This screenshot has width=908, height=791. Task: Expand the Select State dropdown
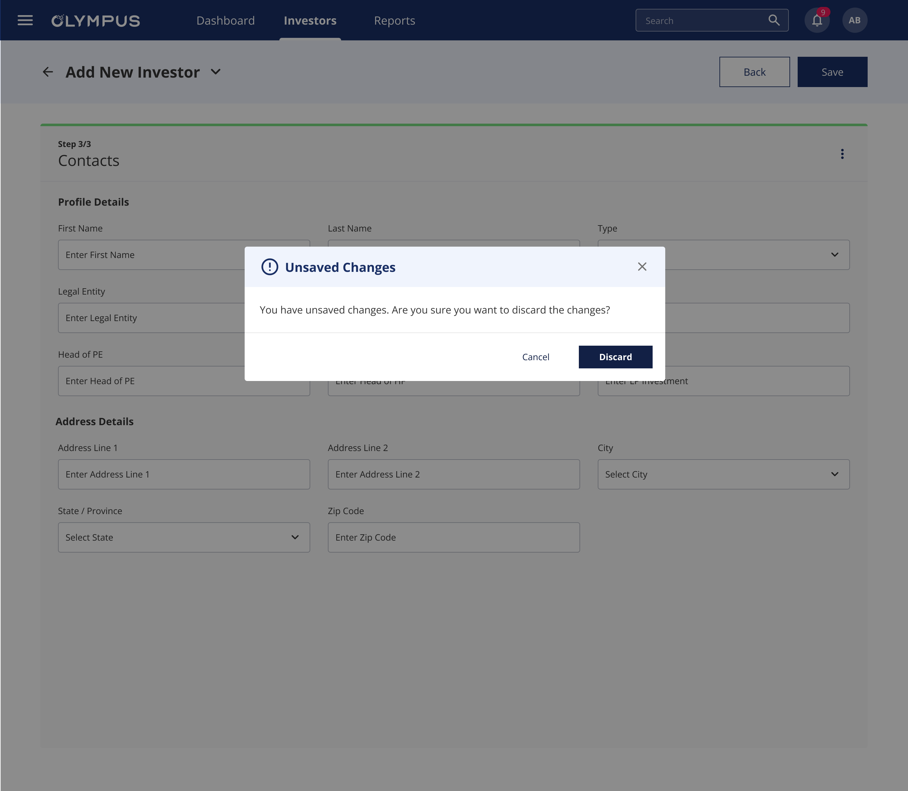[183, 537]
